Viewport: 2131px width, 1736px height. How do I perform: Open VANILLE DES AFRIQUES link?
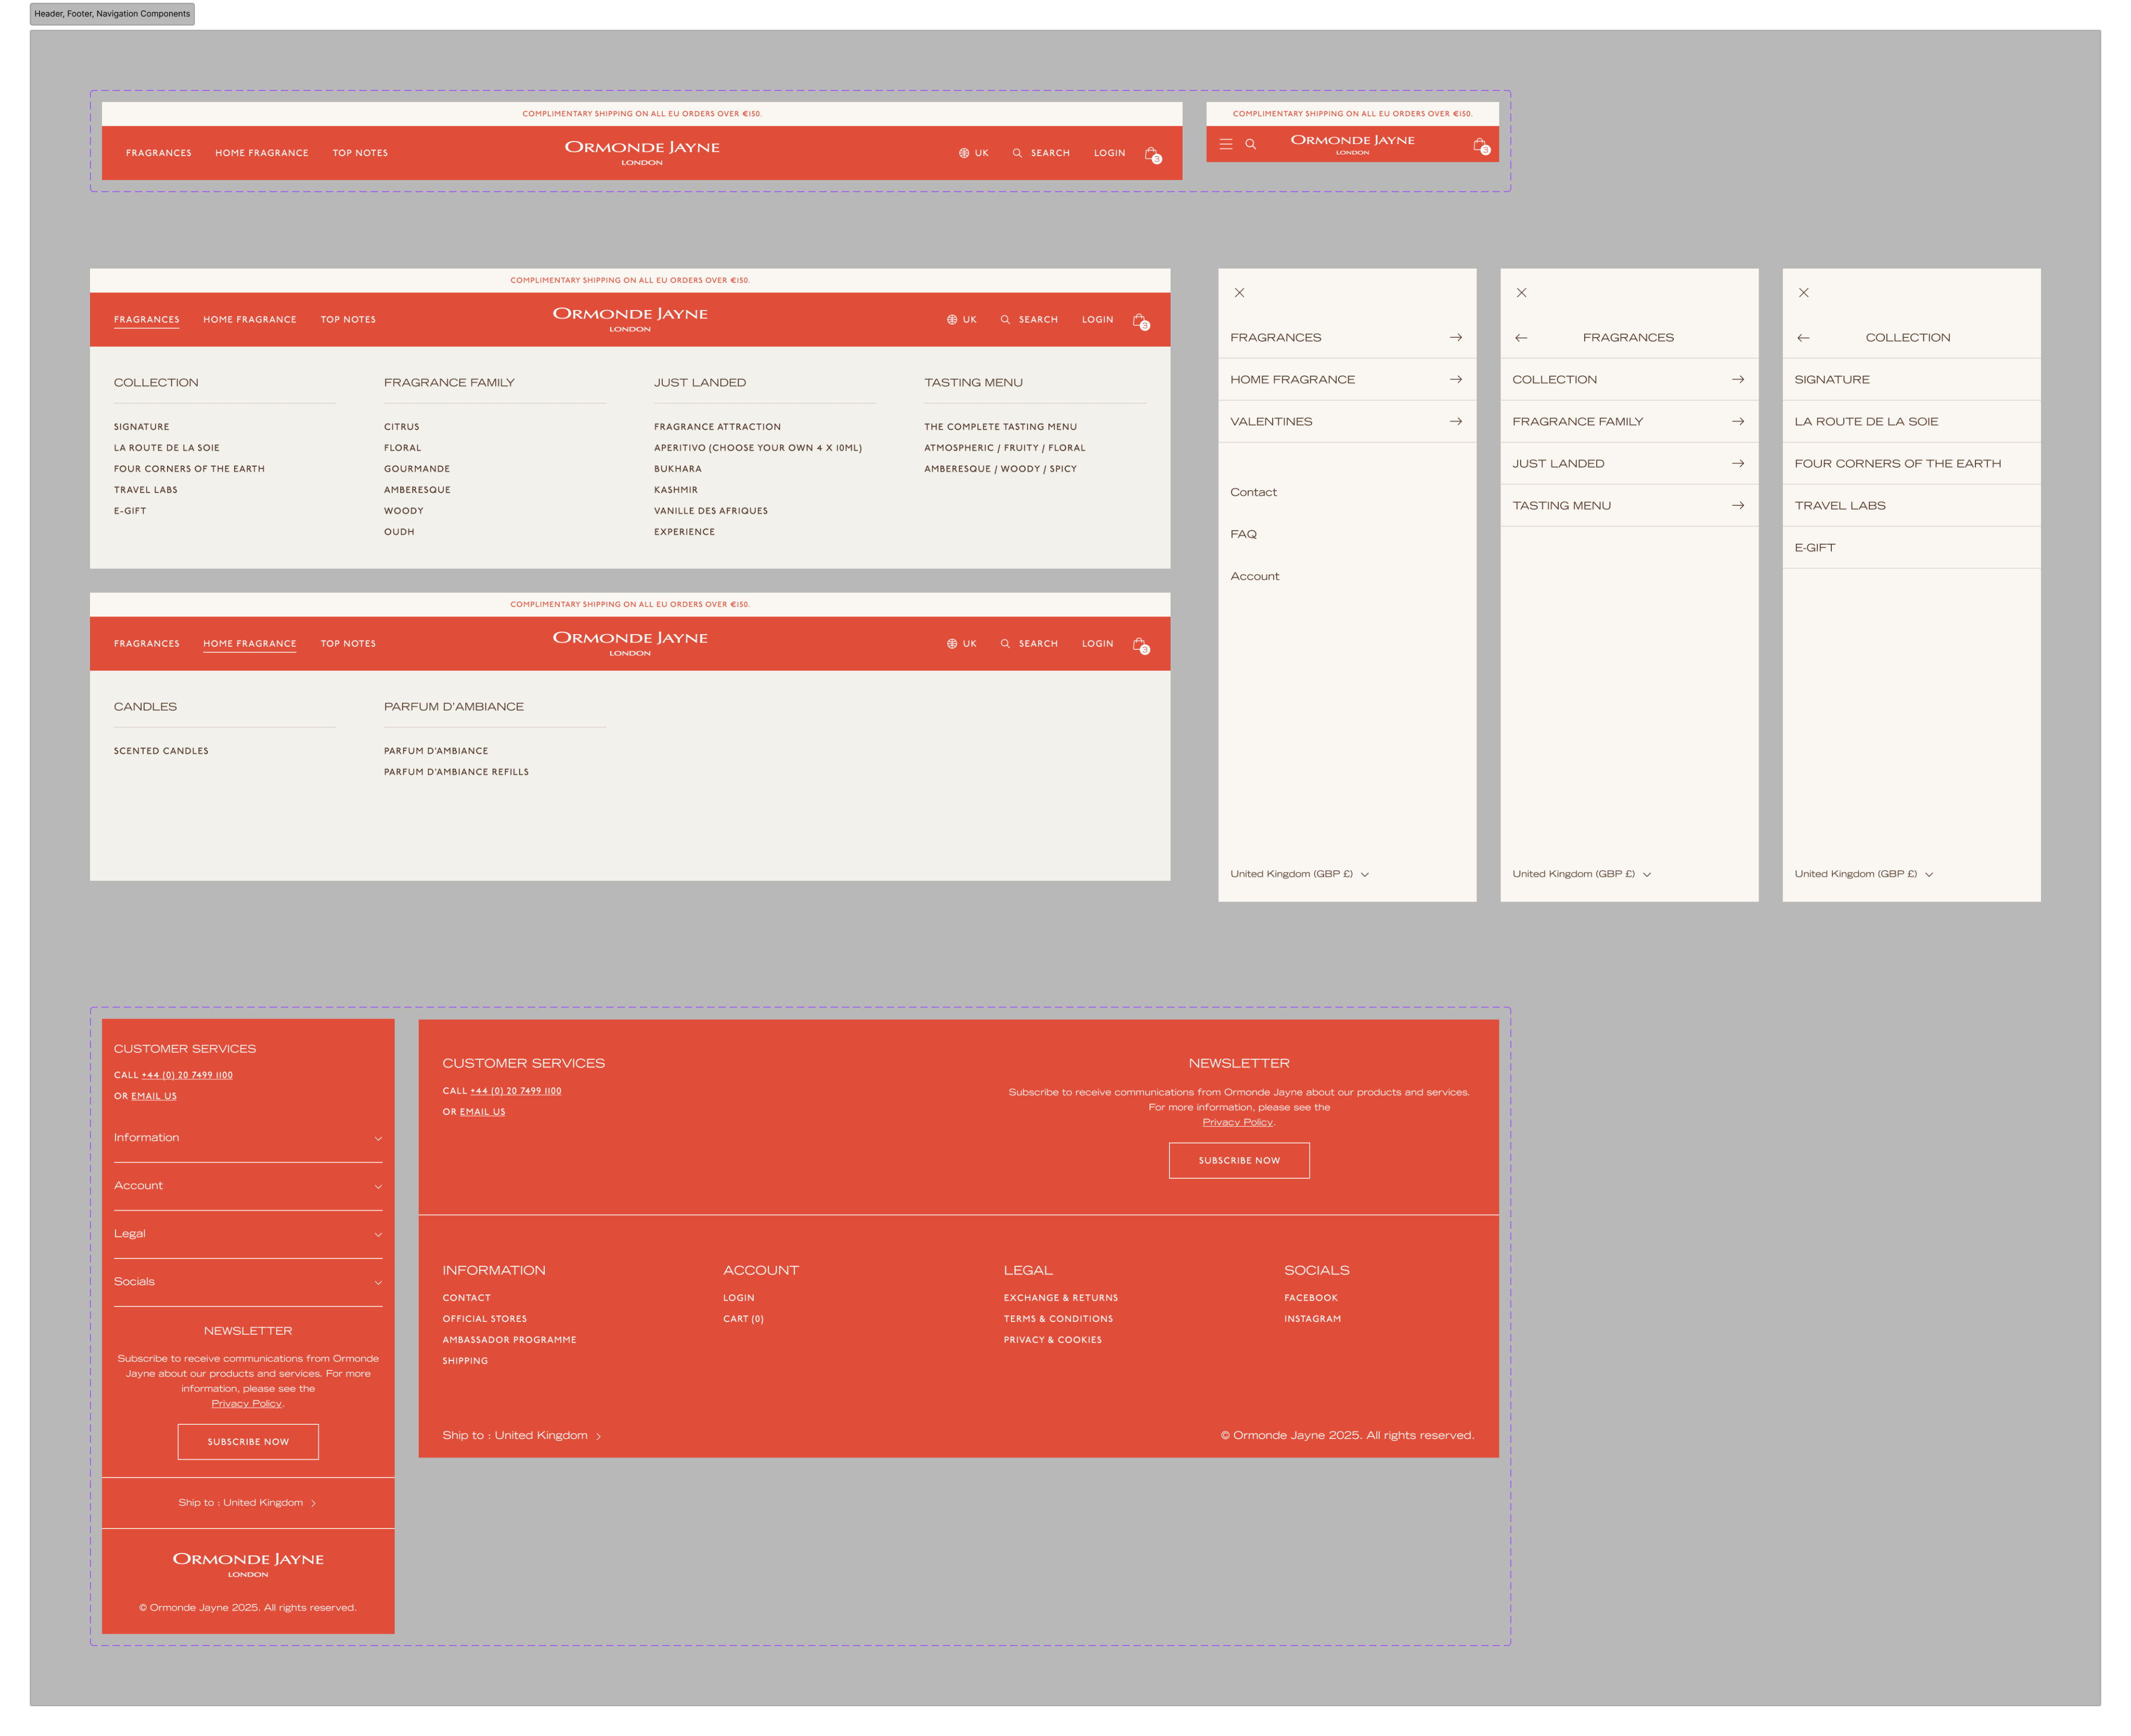(711, 511)
